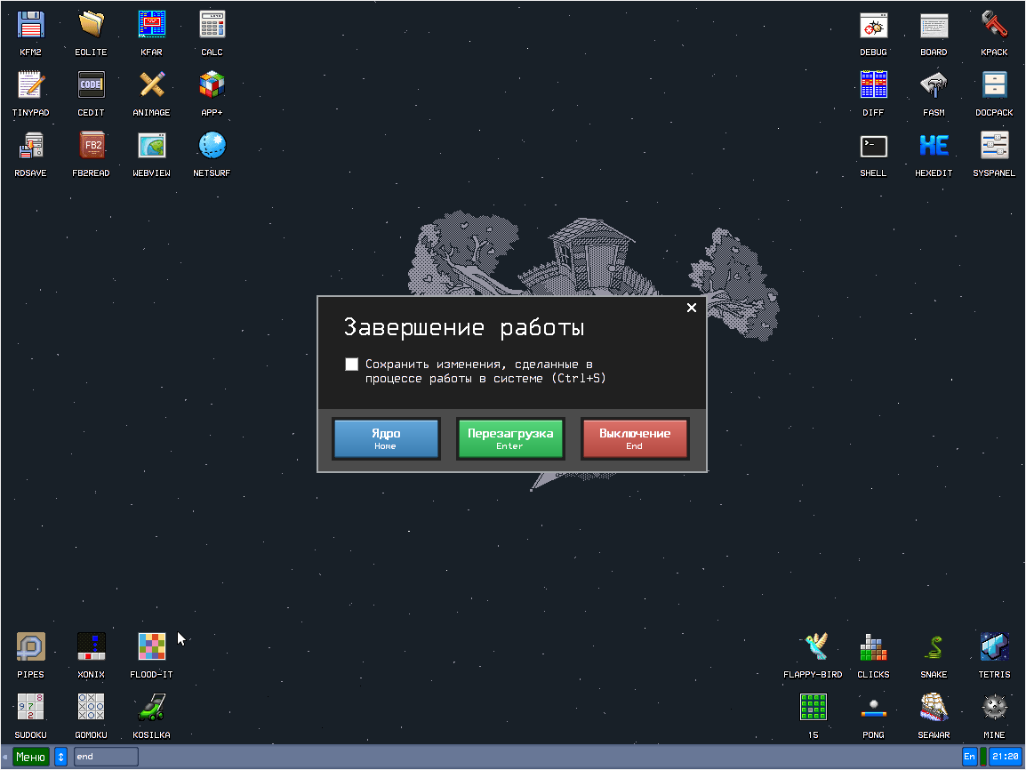Viewport: 1026px width, 770px height.
Task: Toggle the En keyboard layout indicator
Action: (969, 757)
